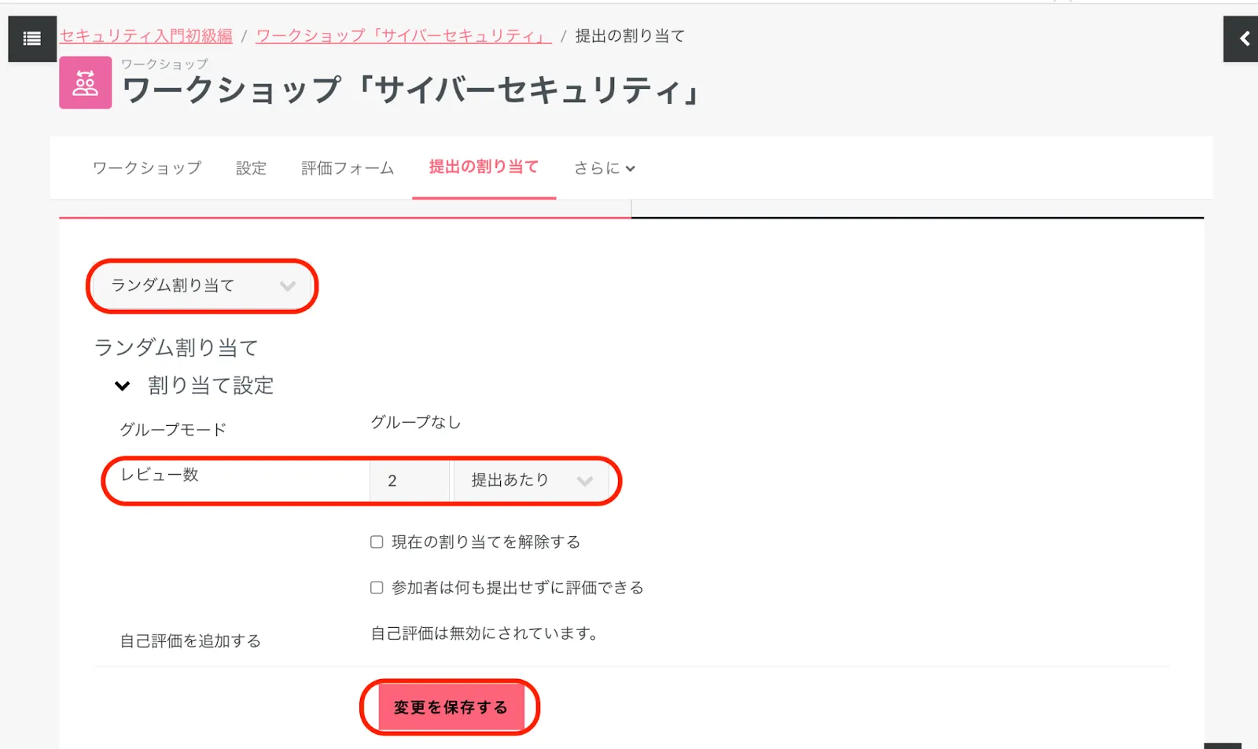Follow the セキュリティ入門初級編 breadcrumb link
This screenshot has width=1258, height=749.
point(146,36)
